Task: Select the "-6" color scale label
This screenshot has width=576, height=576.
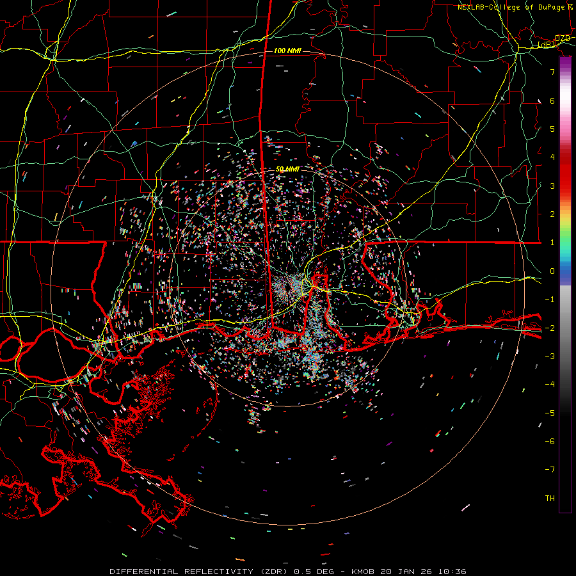Action: (x=550, y=442)
